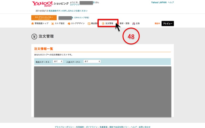The height and width of the screenshot is (128, 205).
Task: Open プライバシーポリシー in the footer
Action: [64, 127]
